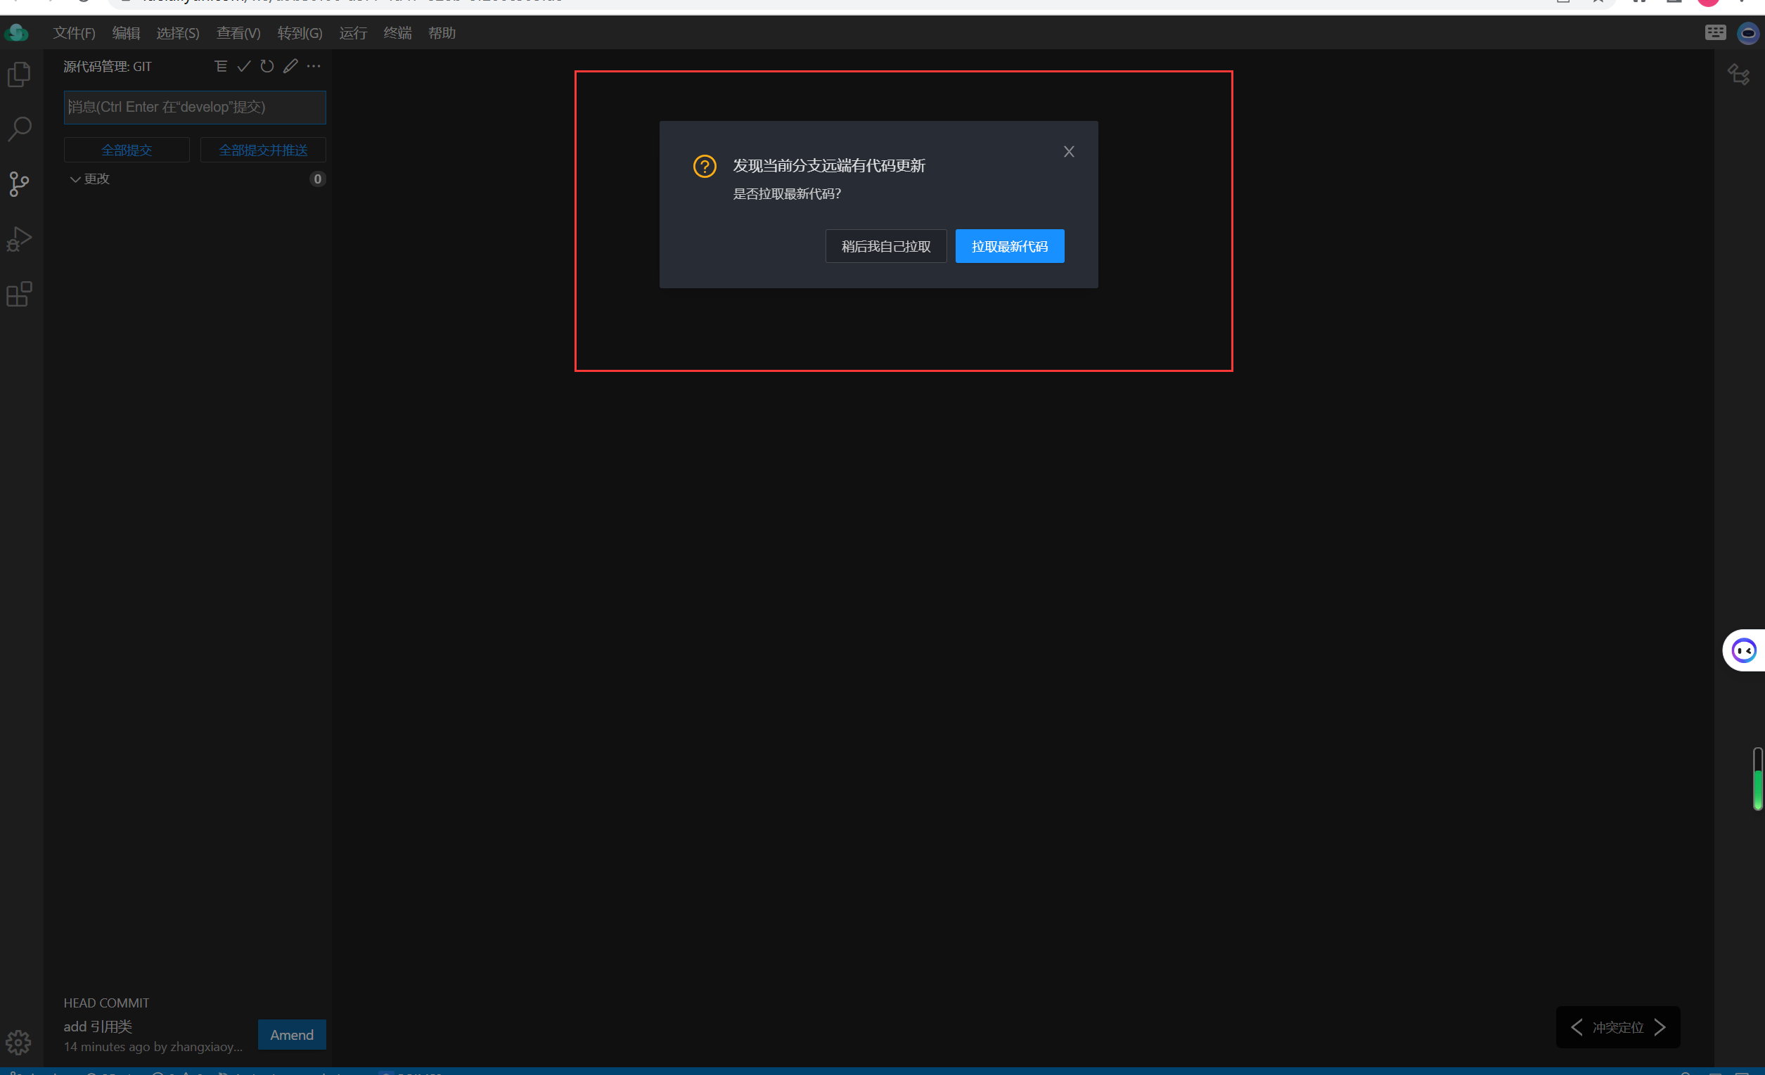Go to next conflict with right chevron
Screen dimensions: 1765x1075
[1660, 1027]
